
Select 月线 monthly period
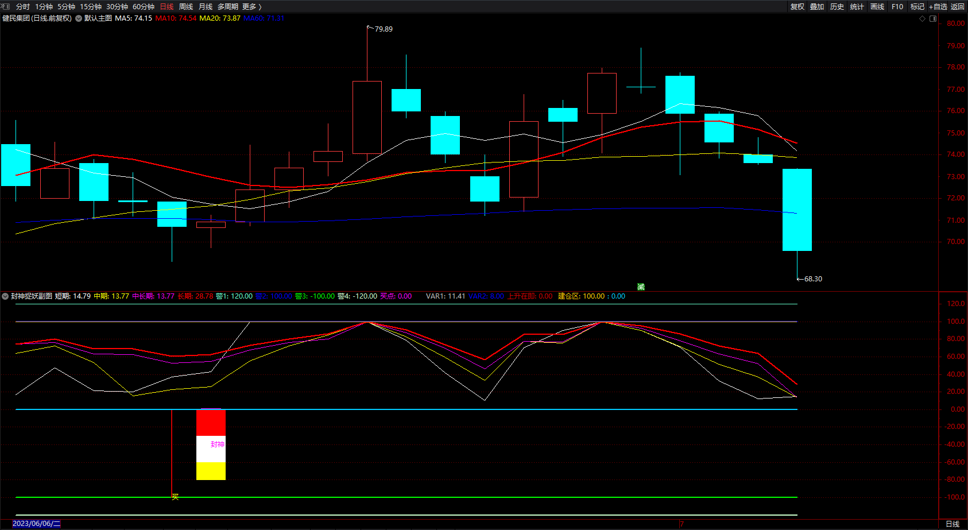(x=206, y=7)
